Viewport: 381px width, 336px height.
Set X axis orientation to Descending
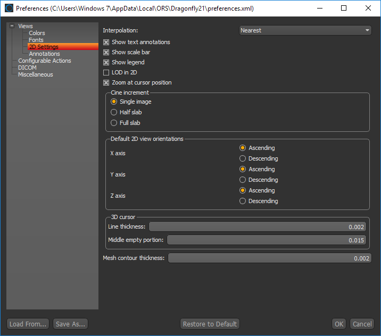(x=243, y=158)
